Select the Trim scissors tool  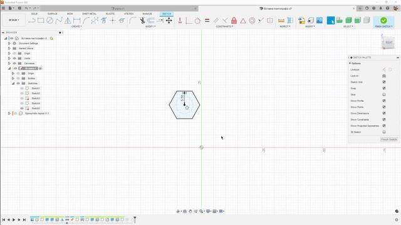click(x=142, y=21)
